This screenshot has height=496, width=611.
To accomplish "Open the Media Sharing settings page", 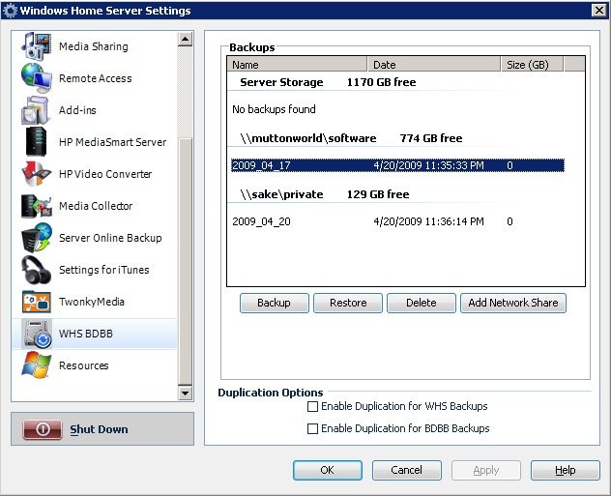I will tap(94, 46).
